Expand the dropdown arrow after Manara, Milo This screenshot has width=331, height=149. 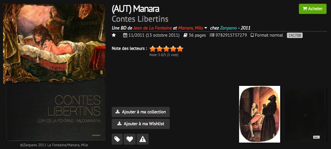tap(206, 28)
